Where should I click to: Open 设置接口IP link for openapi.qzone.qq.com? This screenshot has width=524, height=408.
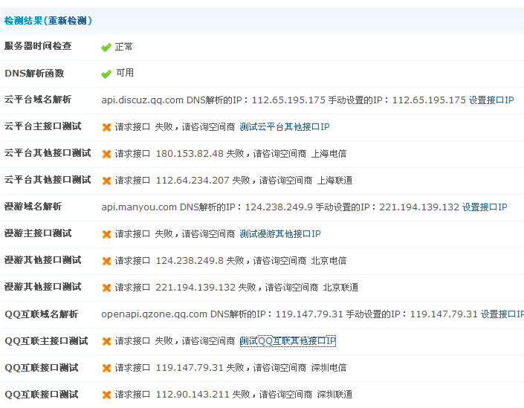502,314
